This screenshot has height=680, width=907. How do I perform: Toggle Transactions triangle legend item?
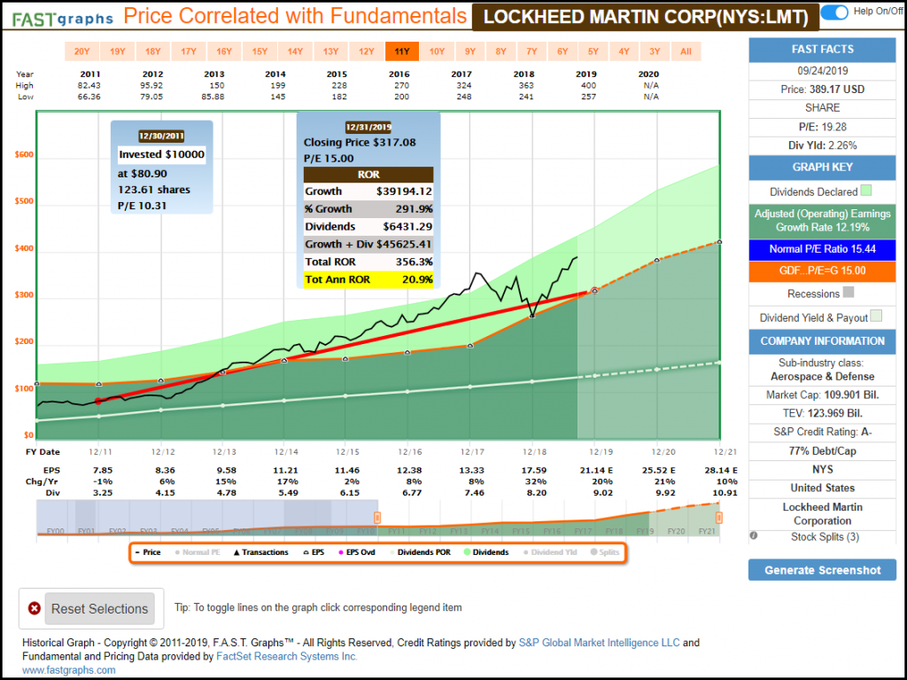260,552
